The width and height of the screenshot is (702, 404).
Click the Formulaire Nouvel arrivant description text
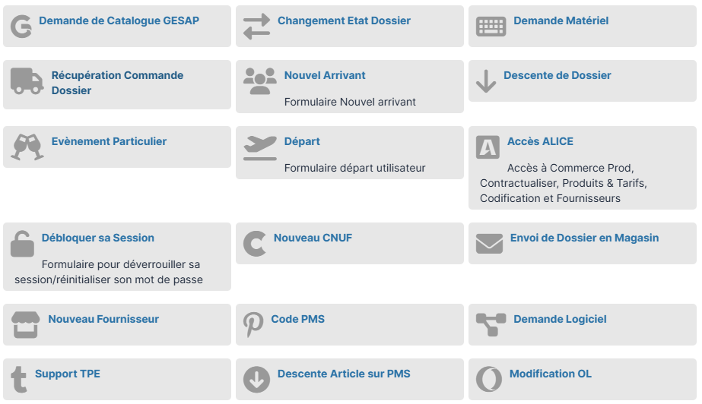click(350, 102)
